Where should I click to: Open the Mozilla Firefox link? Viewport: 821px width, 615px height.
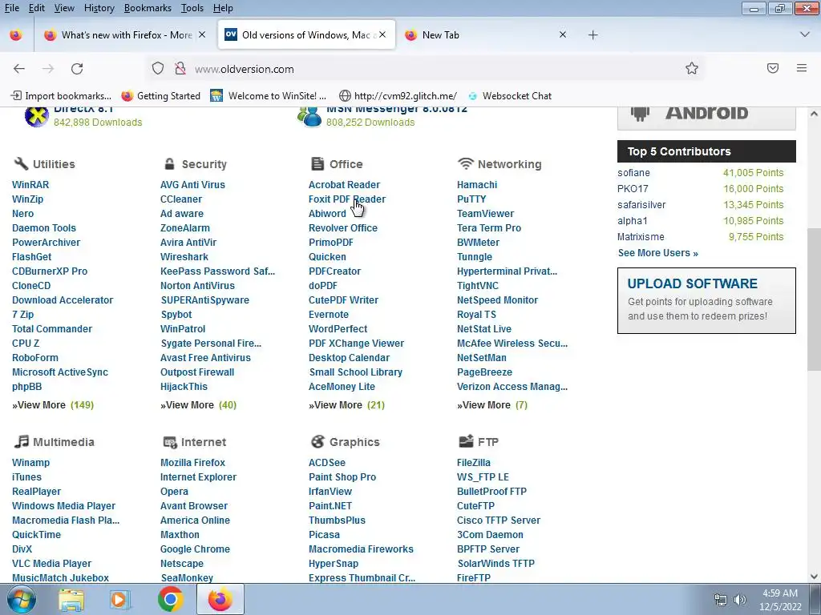coord(192,462)
